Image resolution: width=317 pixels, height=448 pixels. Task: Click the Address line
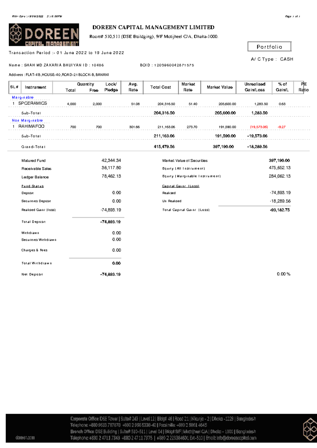59,75
